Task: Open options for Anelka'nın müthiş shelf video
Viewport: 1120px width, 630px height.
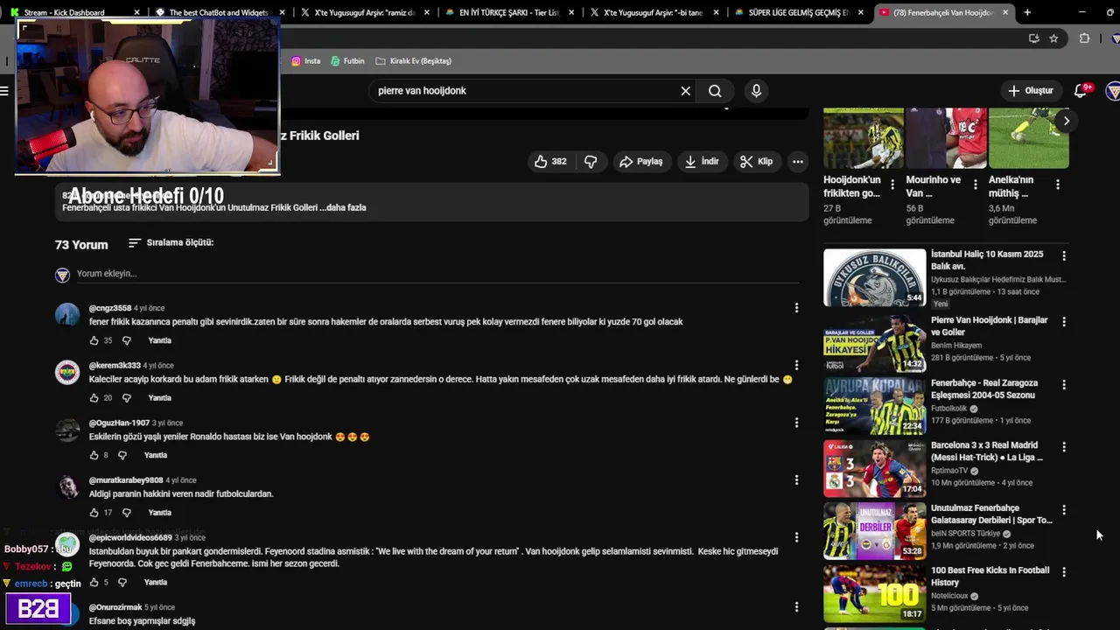Action: (1058, 185)
